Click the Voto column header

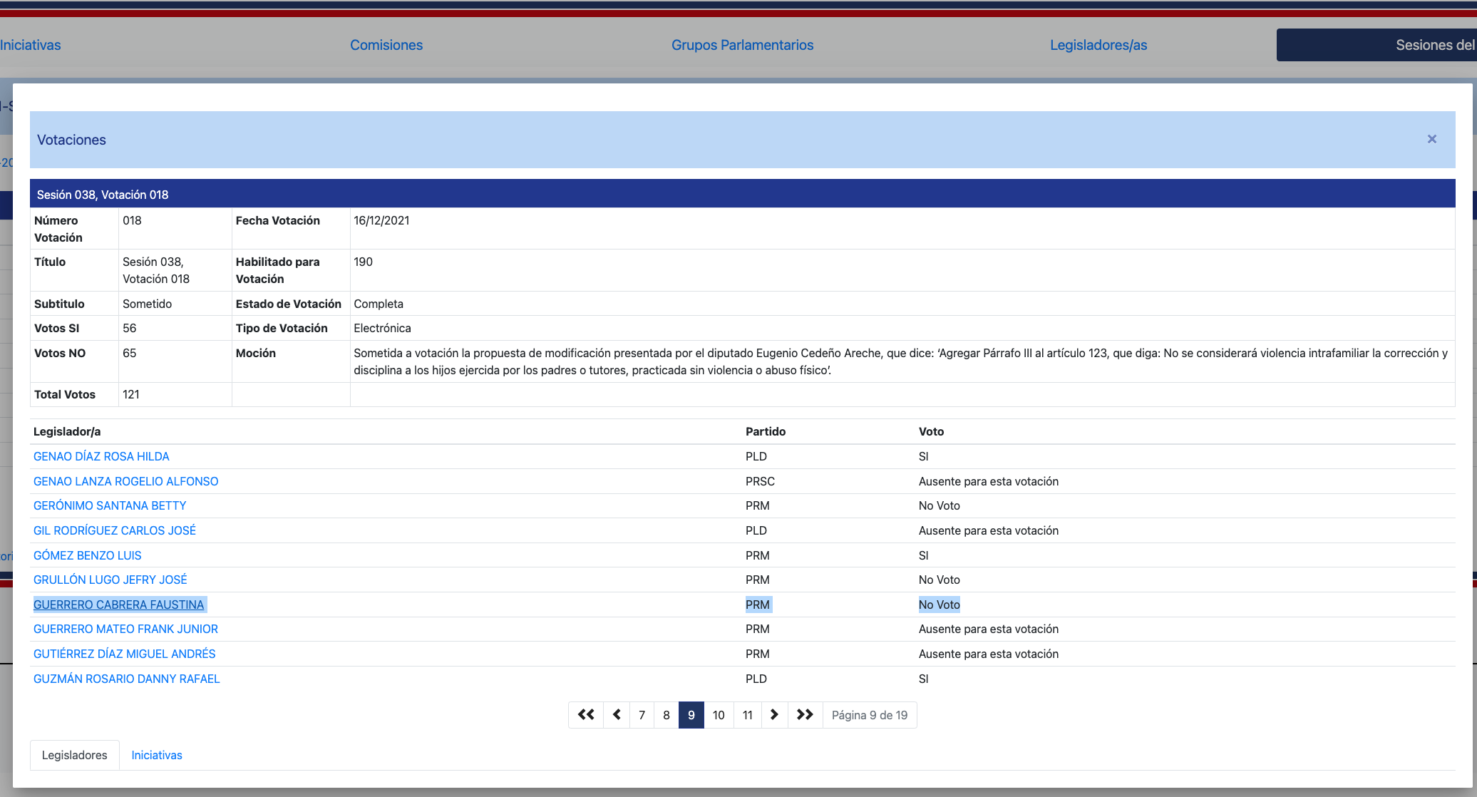point(931,431)
